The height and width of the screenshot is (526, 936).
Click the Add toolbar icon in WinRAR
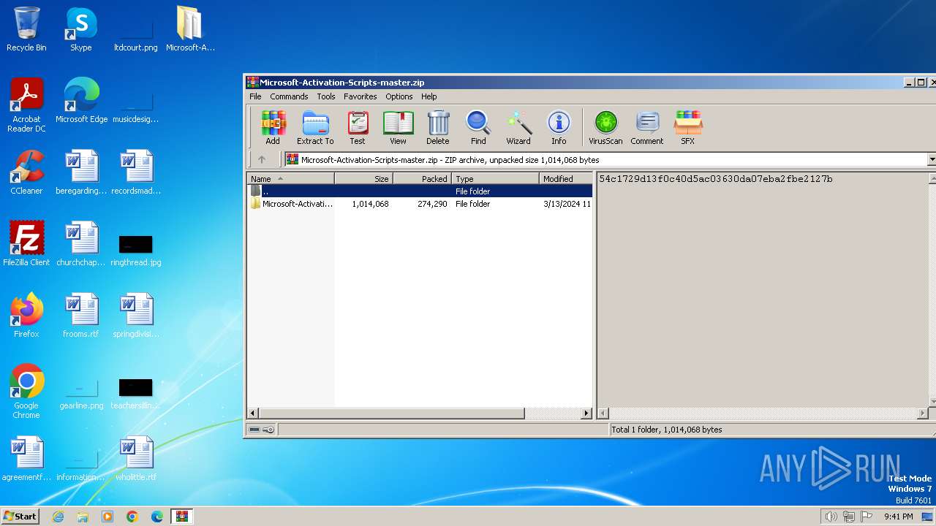(273, 127)
